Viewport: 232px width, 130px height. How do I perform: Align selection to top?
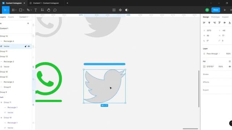tap(219, 22)
